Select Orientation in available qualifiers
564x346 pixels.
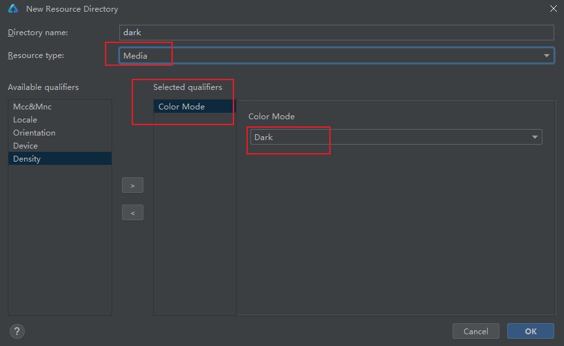[35, 133]
